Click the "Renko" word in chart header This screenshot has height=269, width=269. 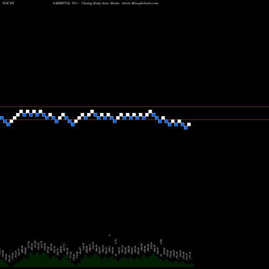click(x=115, y=3)
